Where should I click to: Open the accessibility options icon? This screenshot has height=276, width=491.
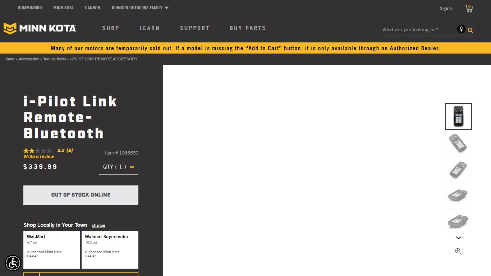click(13, 263)
